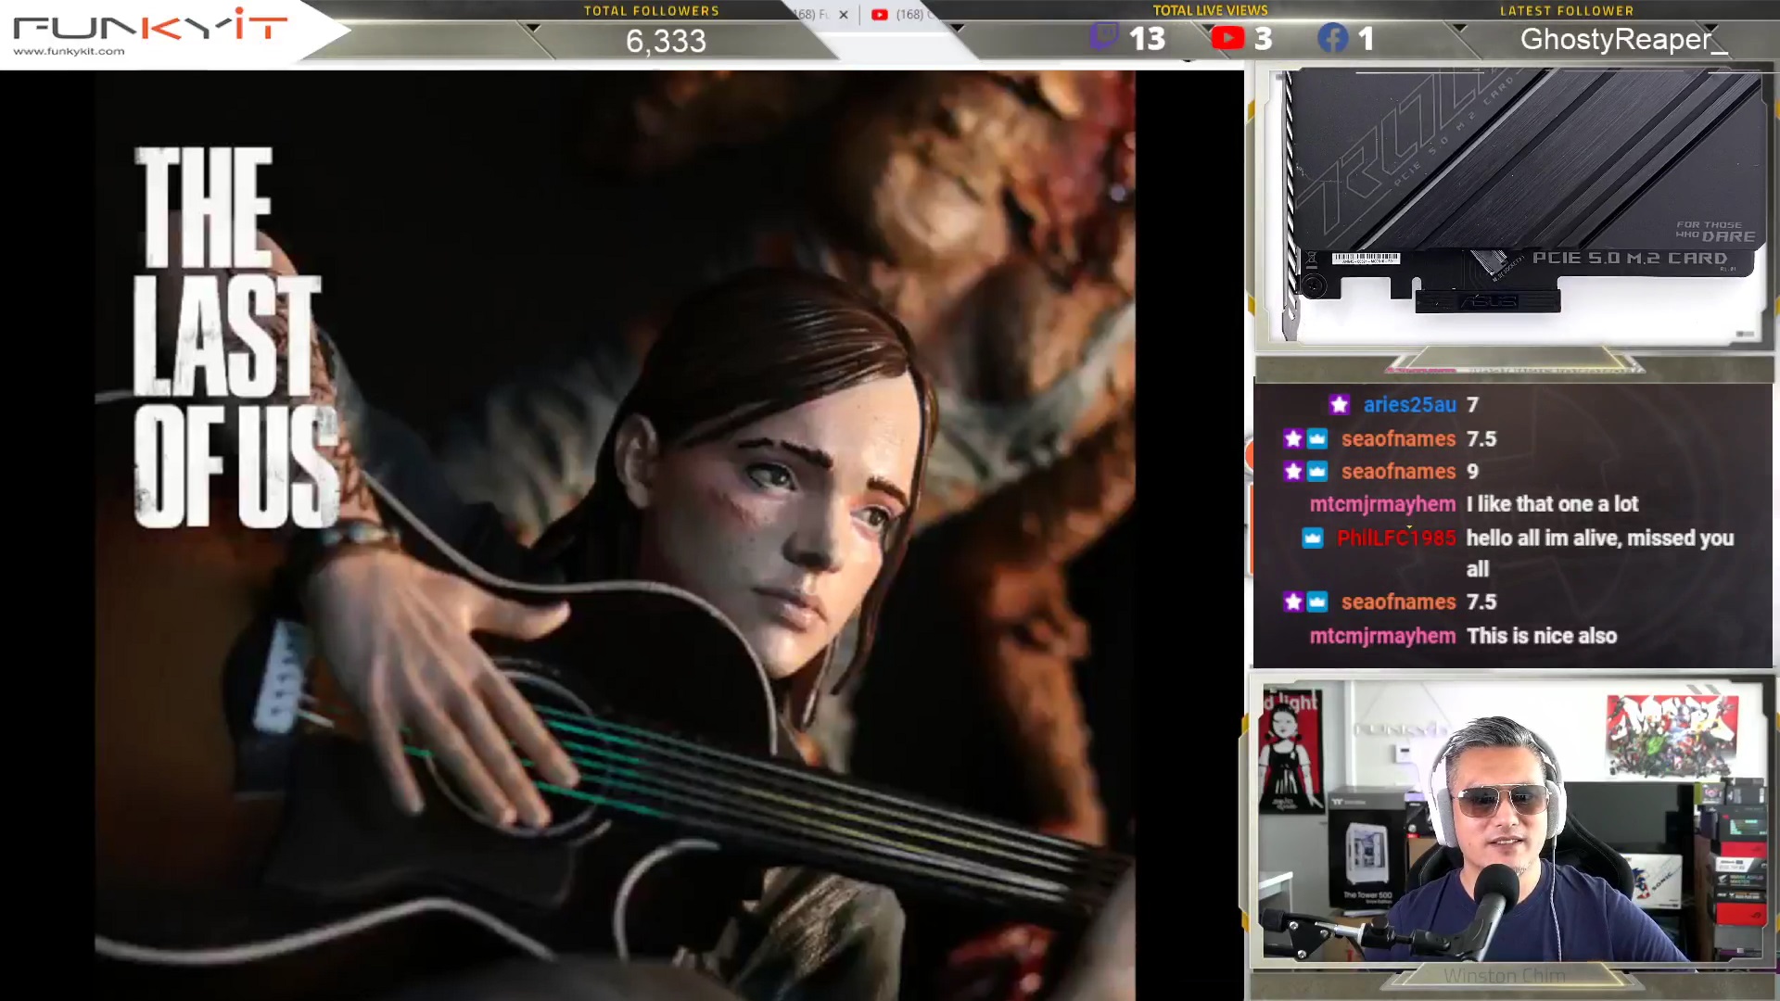Click the Twitch live views icon
The height and width of the screenshot is (1001, 1780).
pos(1103,38)
